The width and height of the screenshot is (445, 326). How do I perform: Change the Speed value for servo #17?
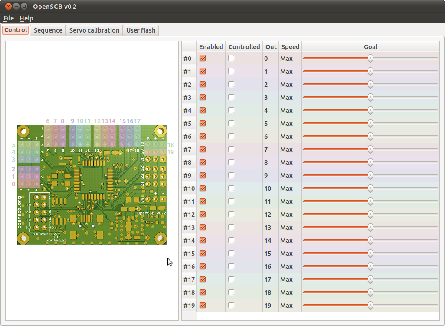(x=286, y=280)
